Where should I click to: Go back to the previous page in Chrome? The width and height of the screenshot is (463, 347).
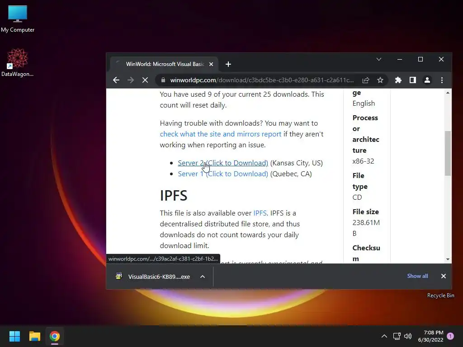tap(116, 80)
